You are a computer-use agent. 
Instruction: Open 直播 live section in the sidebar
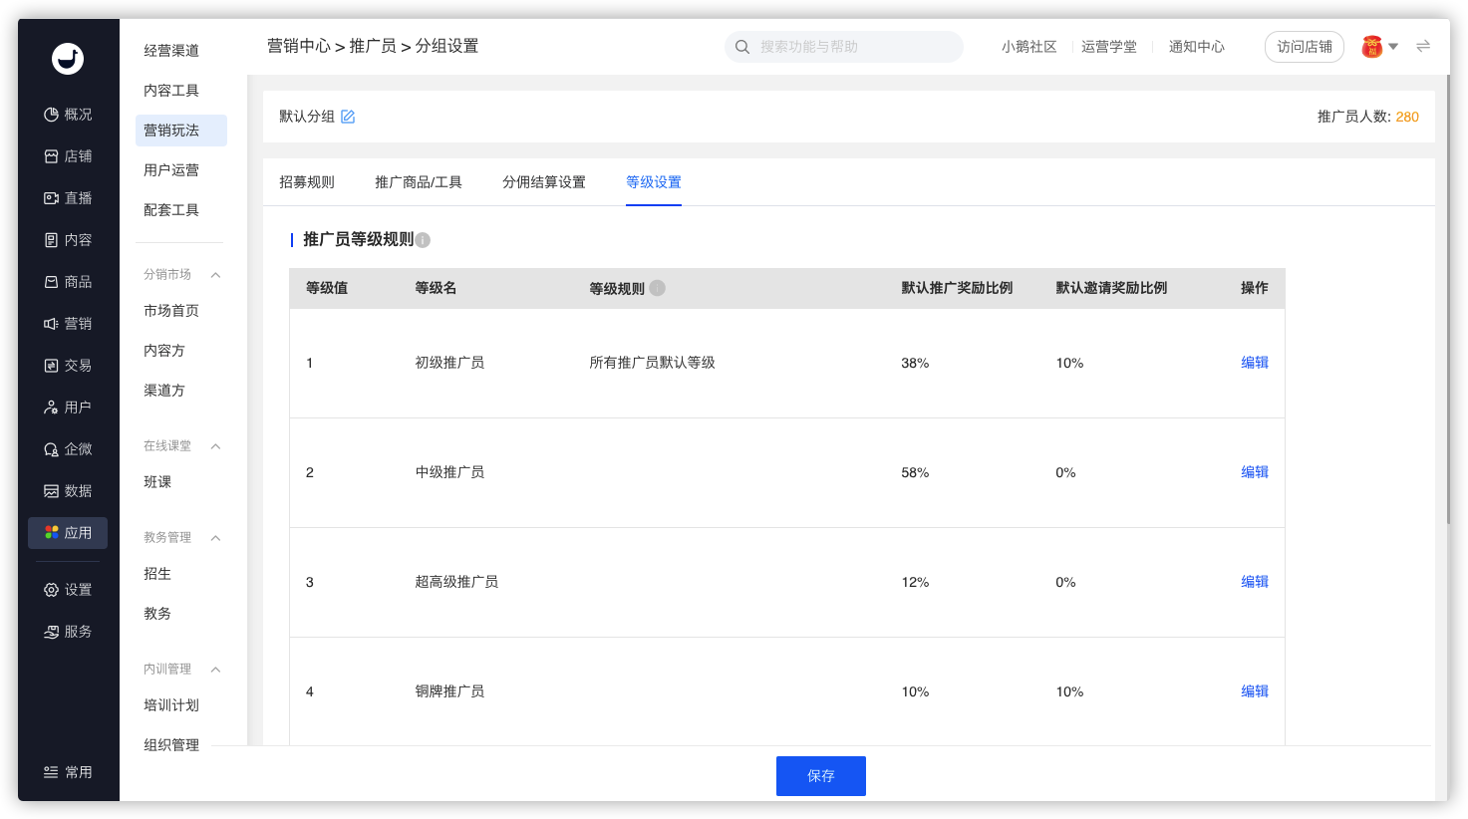coord(68,198)
